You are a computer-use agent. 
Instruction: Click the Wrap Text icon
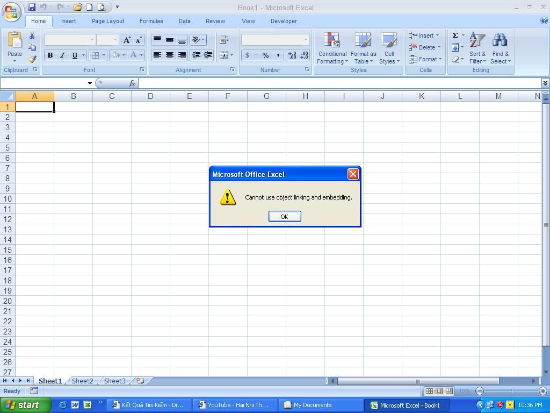[x=224, y=40]
